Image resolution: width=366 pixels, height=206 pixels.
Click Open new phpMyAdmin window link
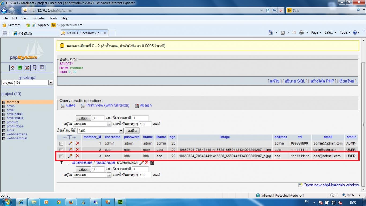point(331,185)
